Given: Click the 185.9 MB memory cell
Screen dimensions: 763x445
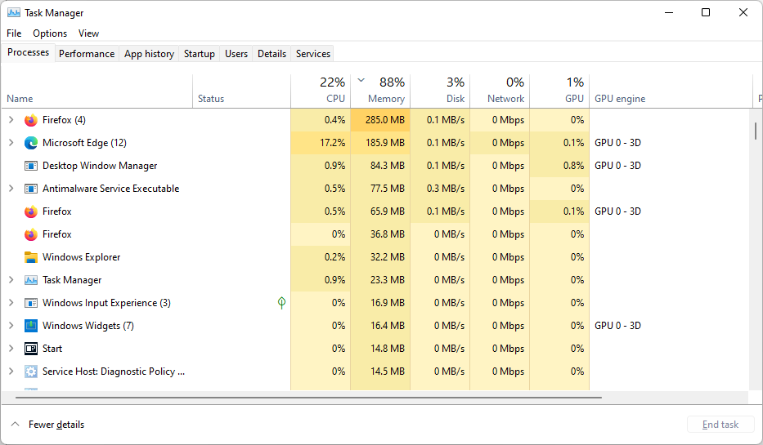Looking at the screenshot, I should [x=380, y=143].
